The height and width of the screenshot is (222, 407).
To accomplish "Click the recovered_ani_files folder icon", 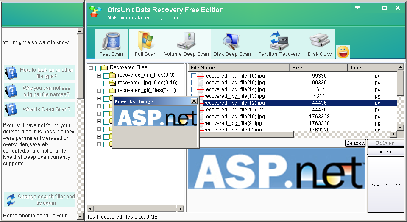I will [x=113, y=75].
